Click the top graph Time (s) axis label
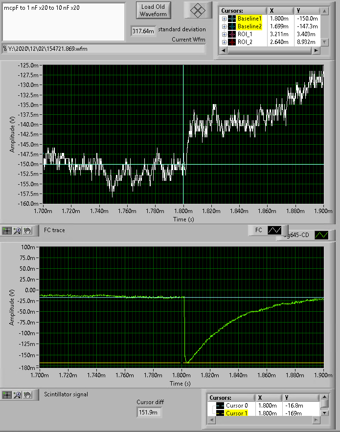The height and width of the screenshot is (432, 340). point(183,219)
